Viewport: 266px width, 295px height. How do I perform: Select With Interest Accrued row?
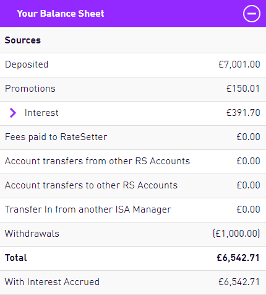pyautogui.click(x=133, y=283)
